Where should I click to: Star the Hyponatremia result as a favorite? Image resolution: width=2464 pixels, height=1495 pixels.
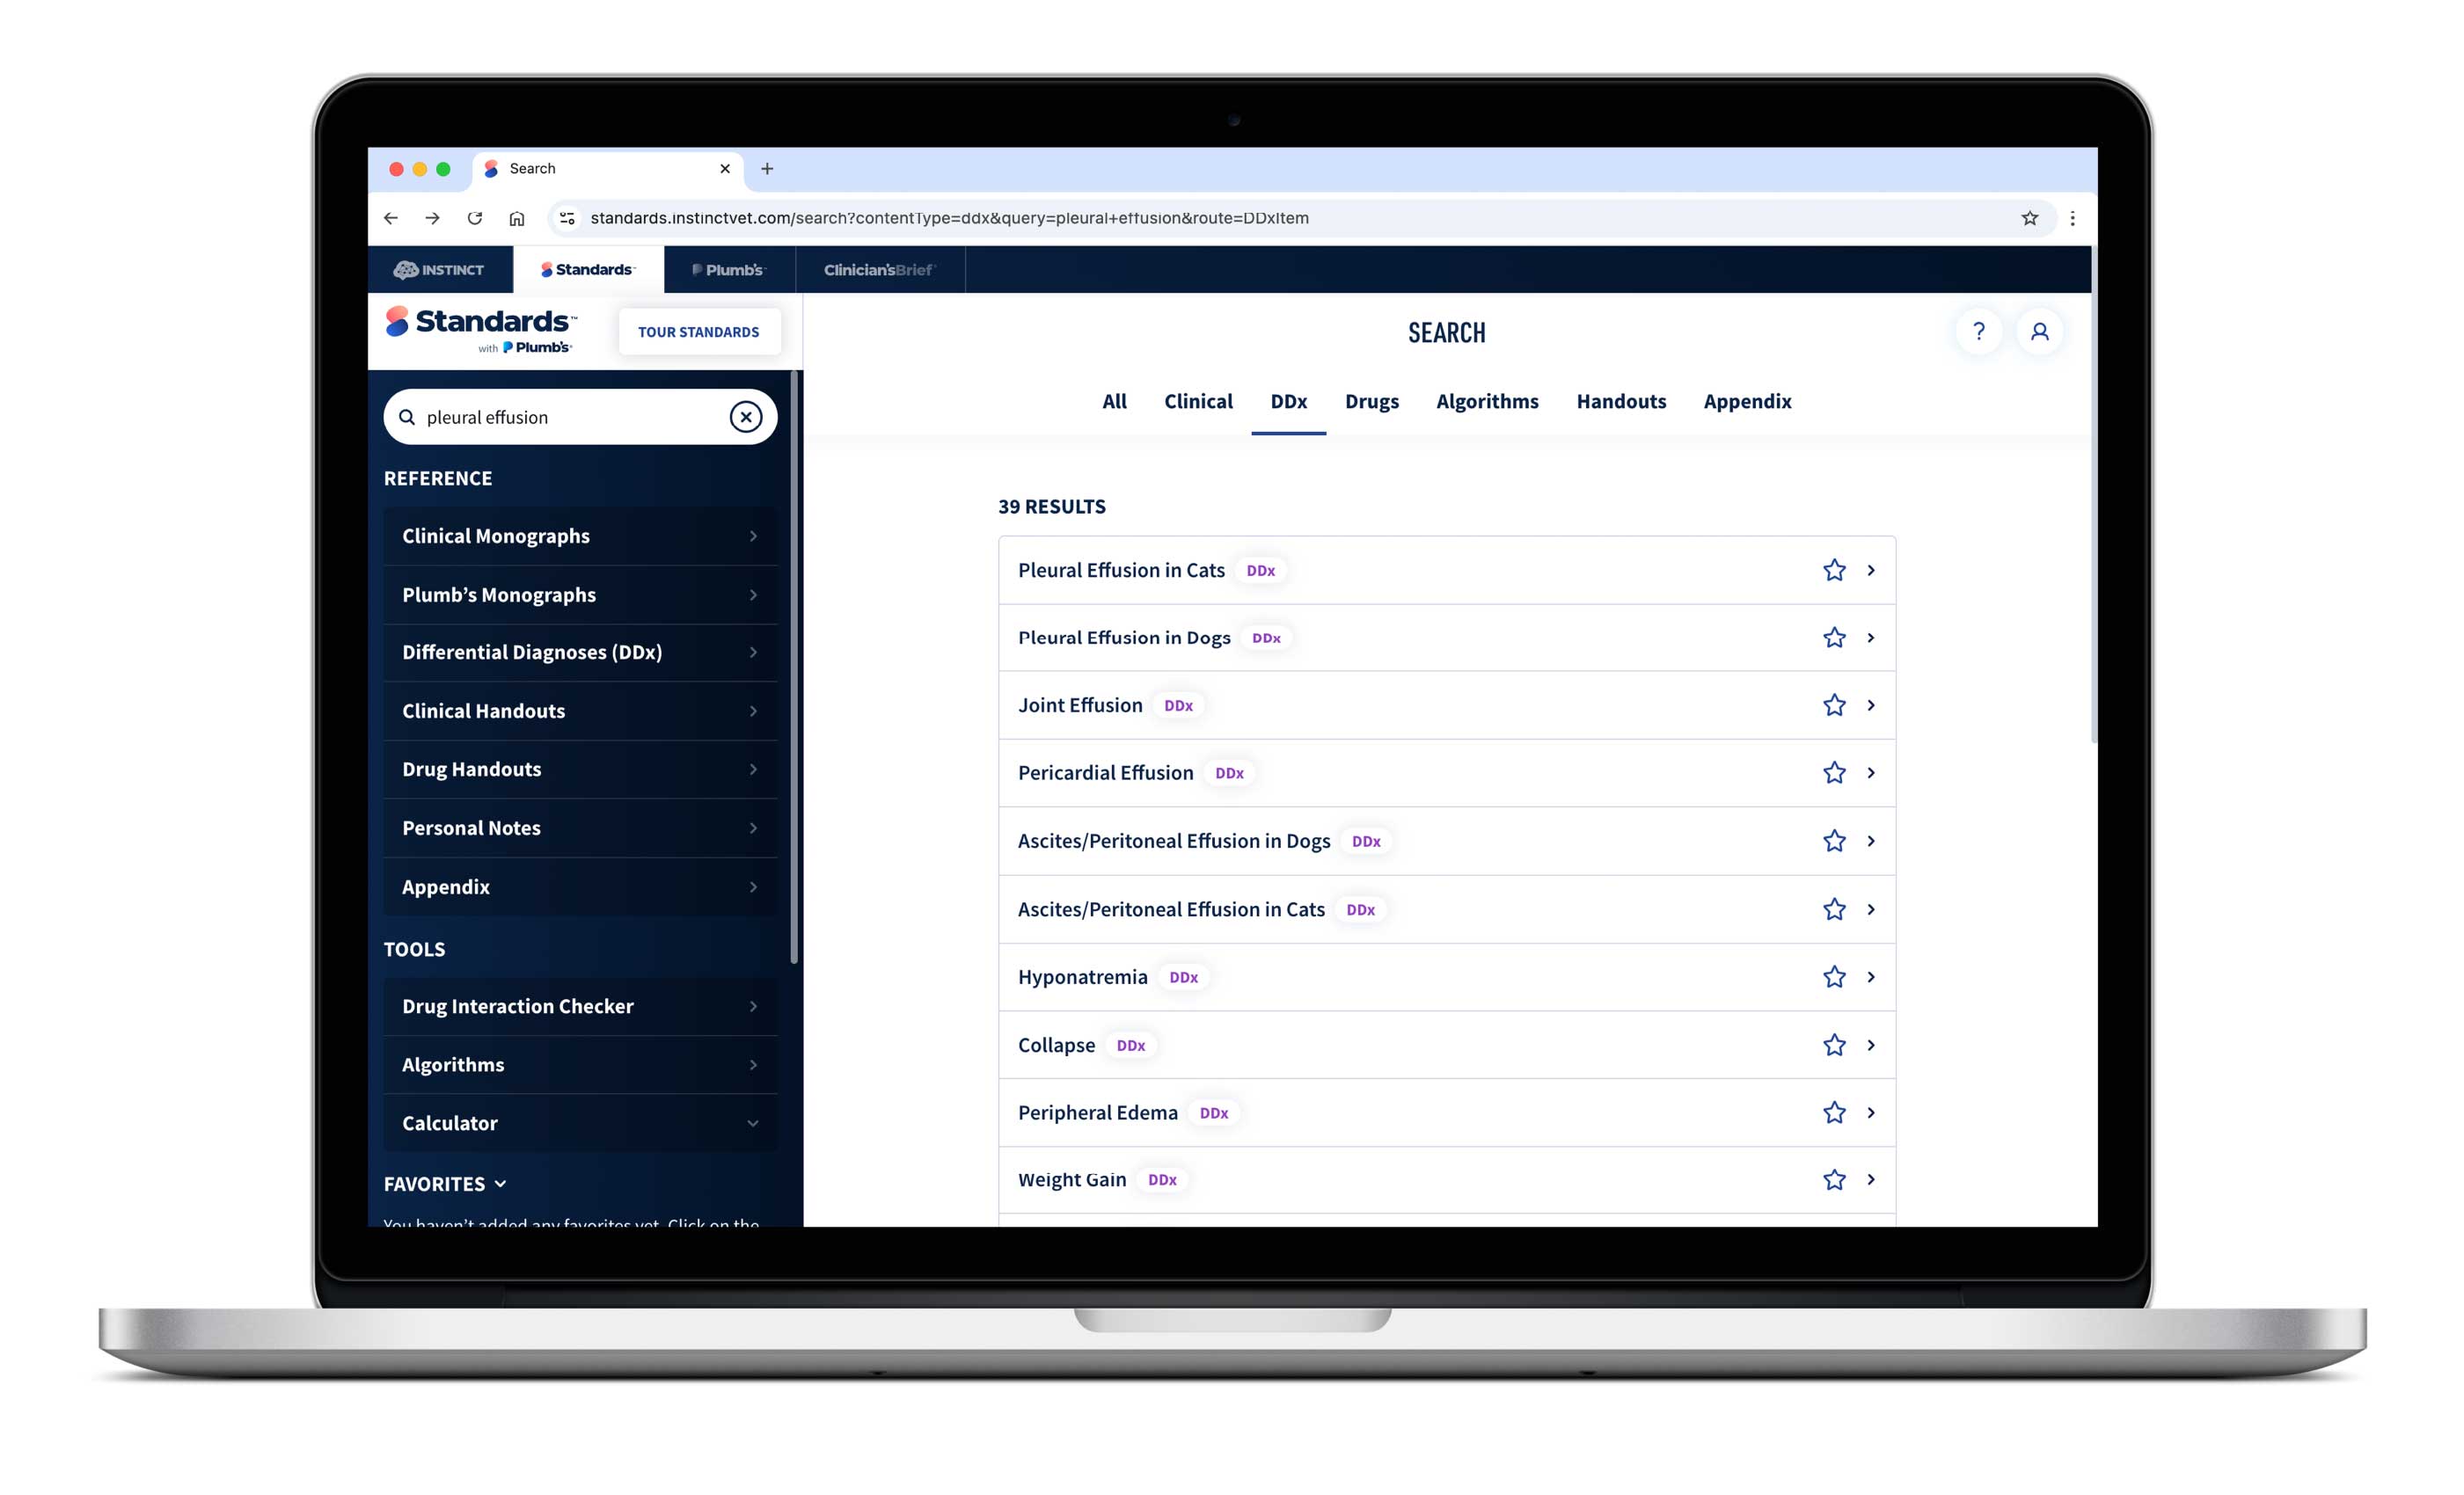(1833, 977)
